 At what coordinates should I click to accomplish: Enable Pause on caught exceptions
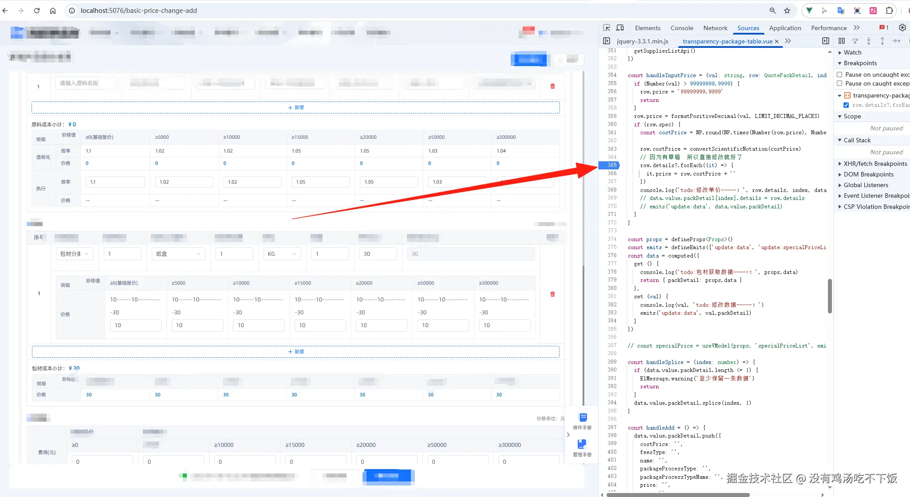point(839,83)
